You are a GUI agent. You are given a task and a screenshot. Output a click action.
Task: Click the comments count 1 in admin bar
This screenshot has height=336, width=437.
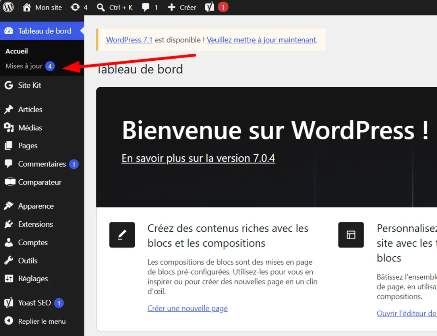pyautogui.click(x=156, y=8)
